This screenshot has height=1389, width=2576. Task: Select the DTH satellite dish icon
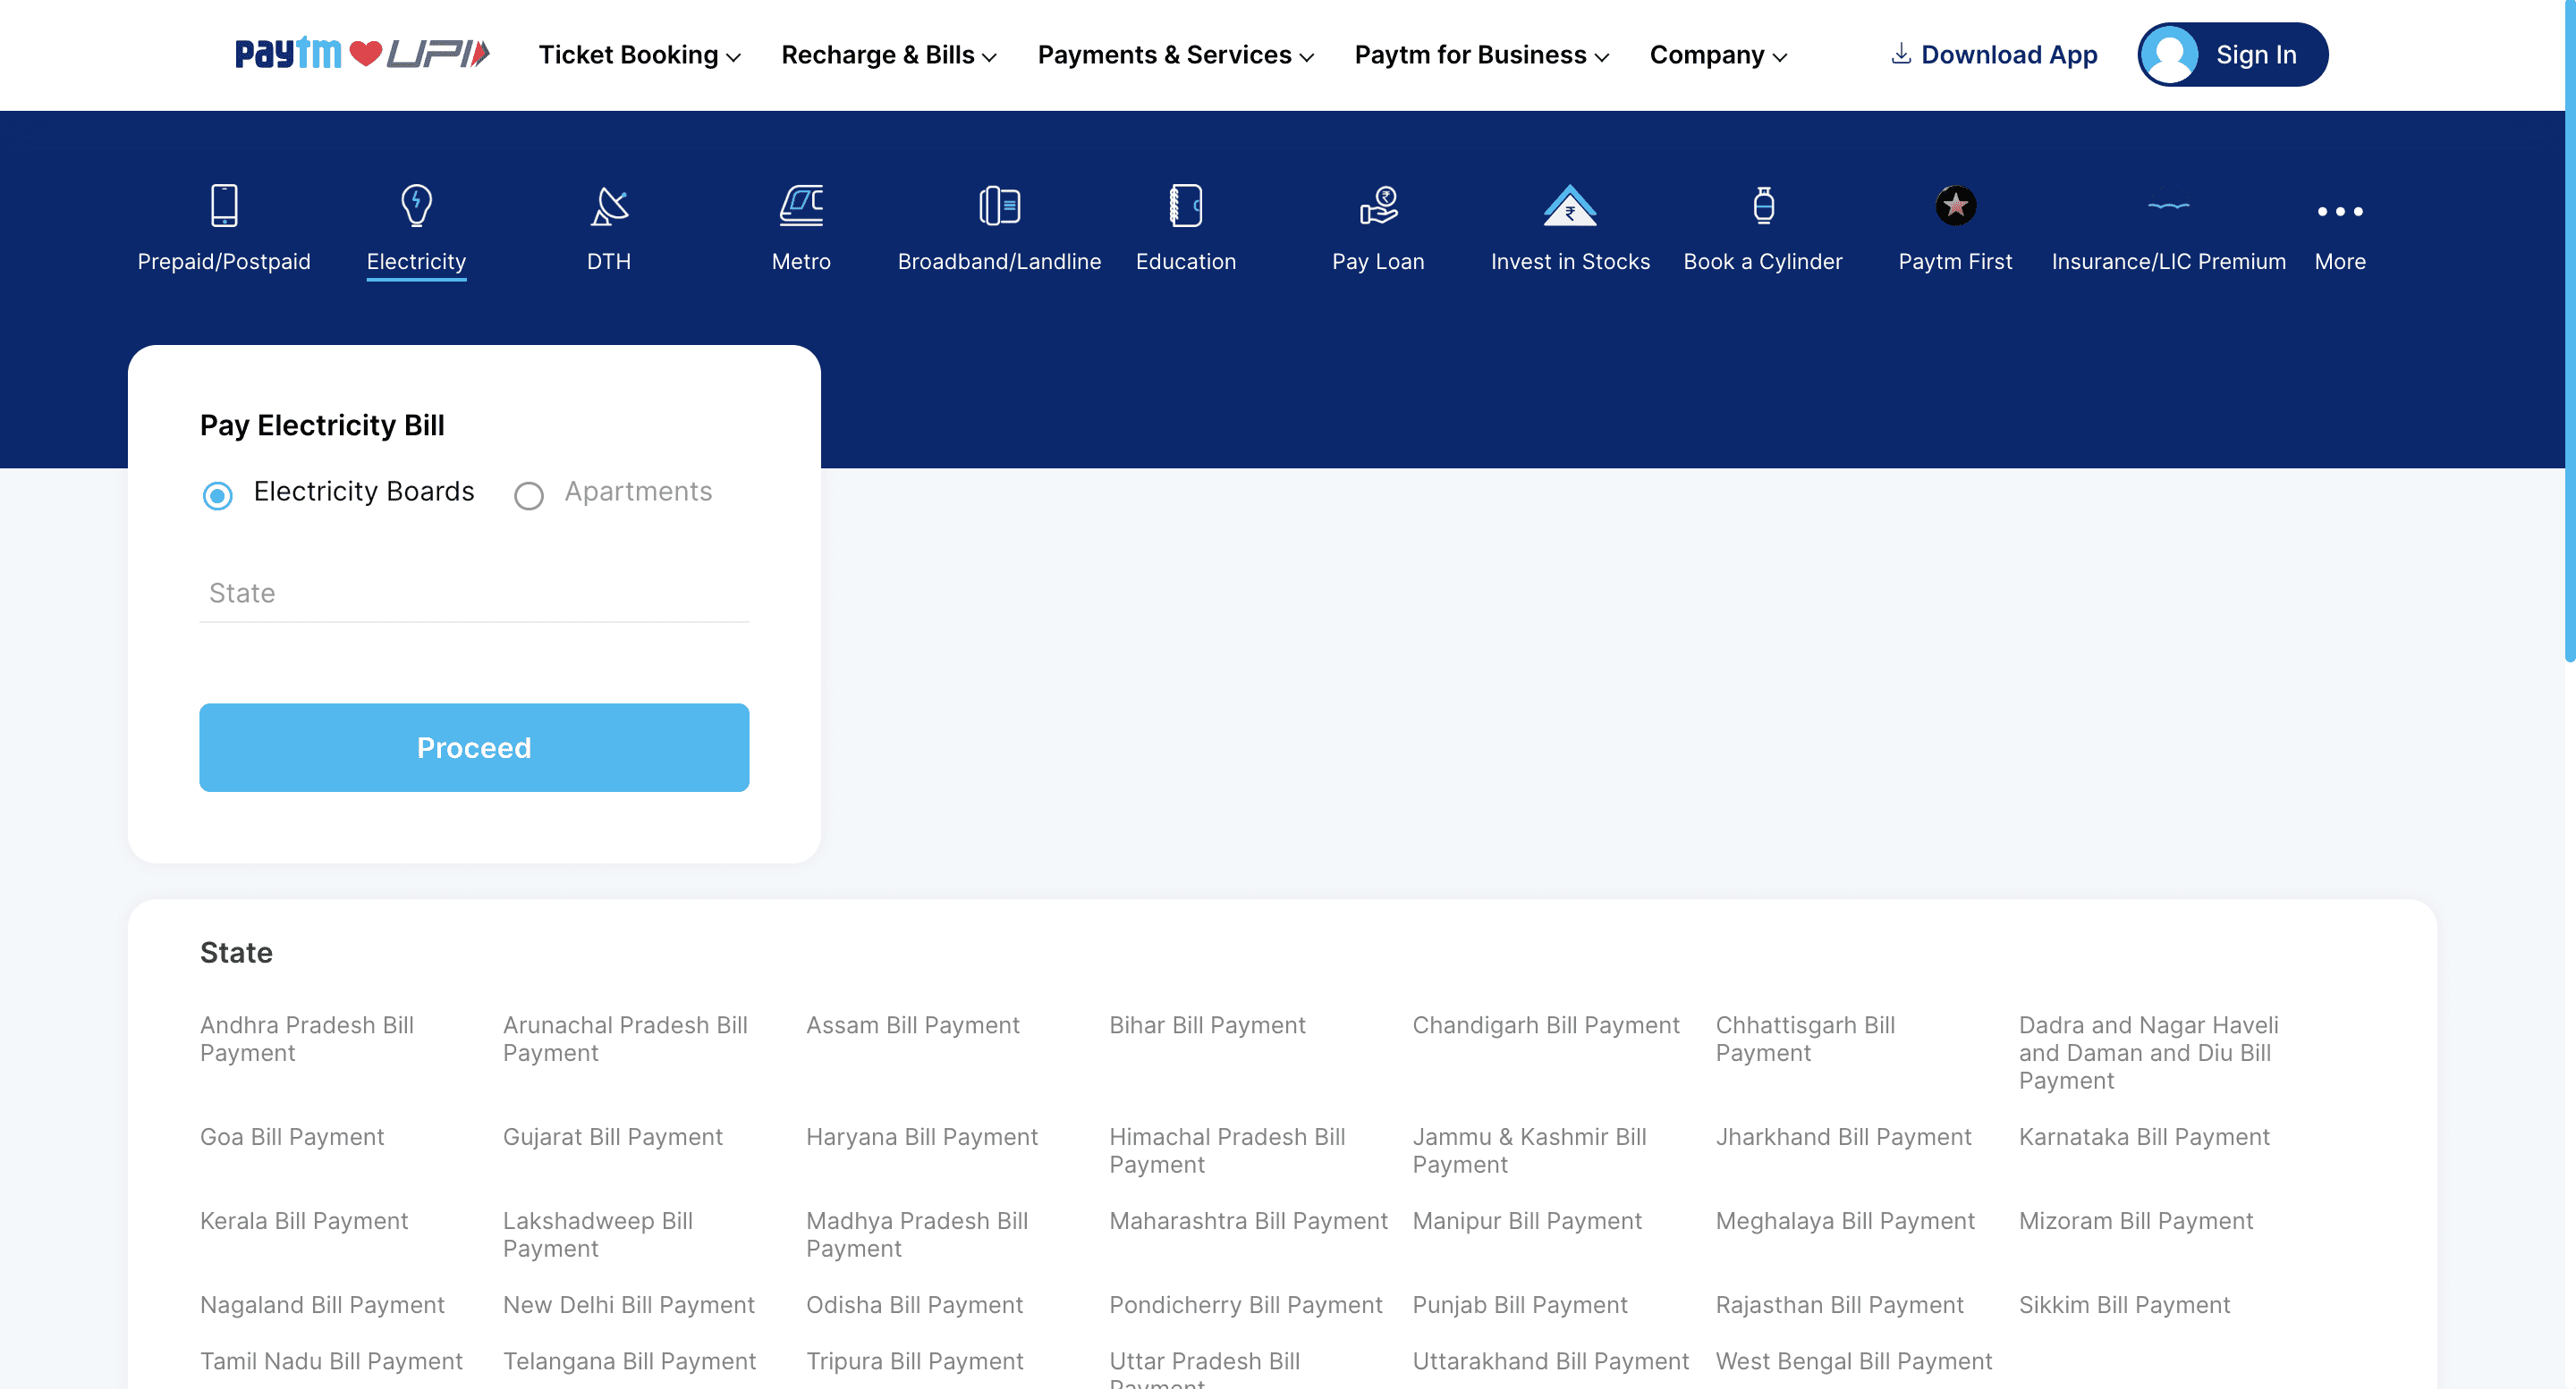(609, 205)
